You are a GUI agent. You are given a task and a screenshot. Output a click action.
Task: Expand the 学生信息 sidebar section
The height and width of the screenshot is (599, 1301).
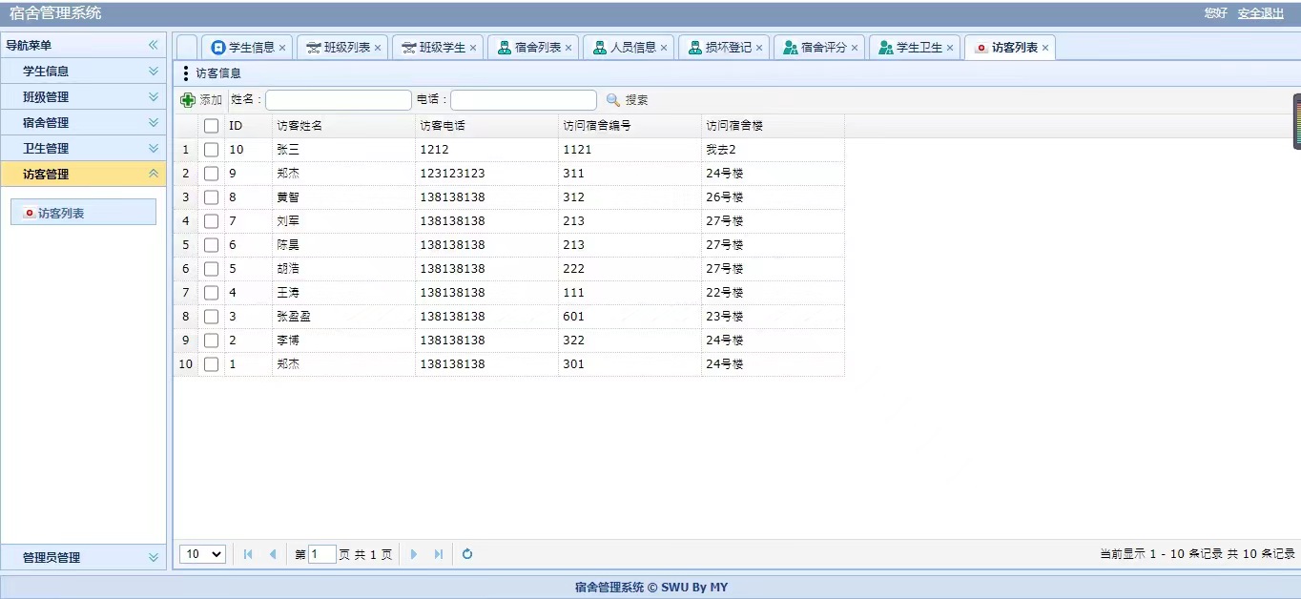pos(153,71)
